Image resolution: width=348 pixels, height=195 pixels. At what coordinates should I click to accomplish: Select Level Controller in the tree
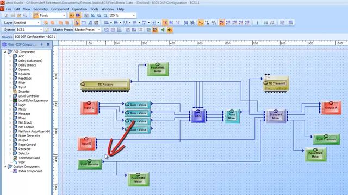click(29, 96)
